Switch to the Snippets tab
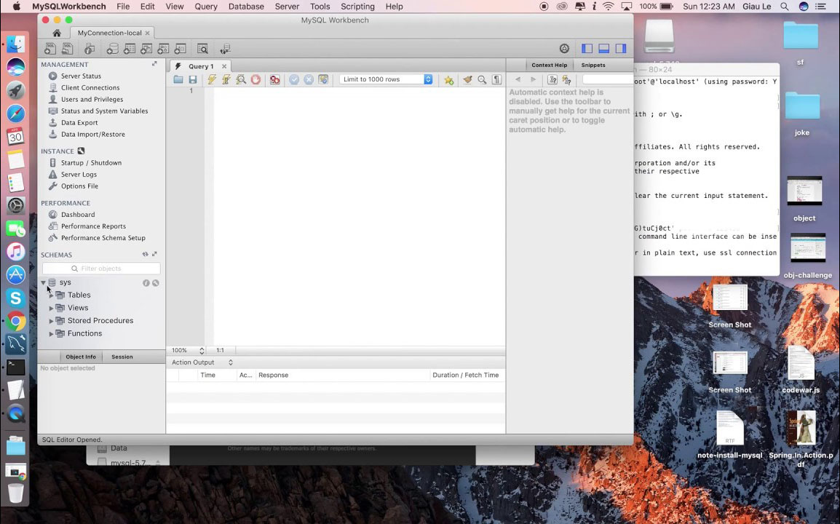The width and height of the screenshot is (840, 524). click(x=593, y=65)
